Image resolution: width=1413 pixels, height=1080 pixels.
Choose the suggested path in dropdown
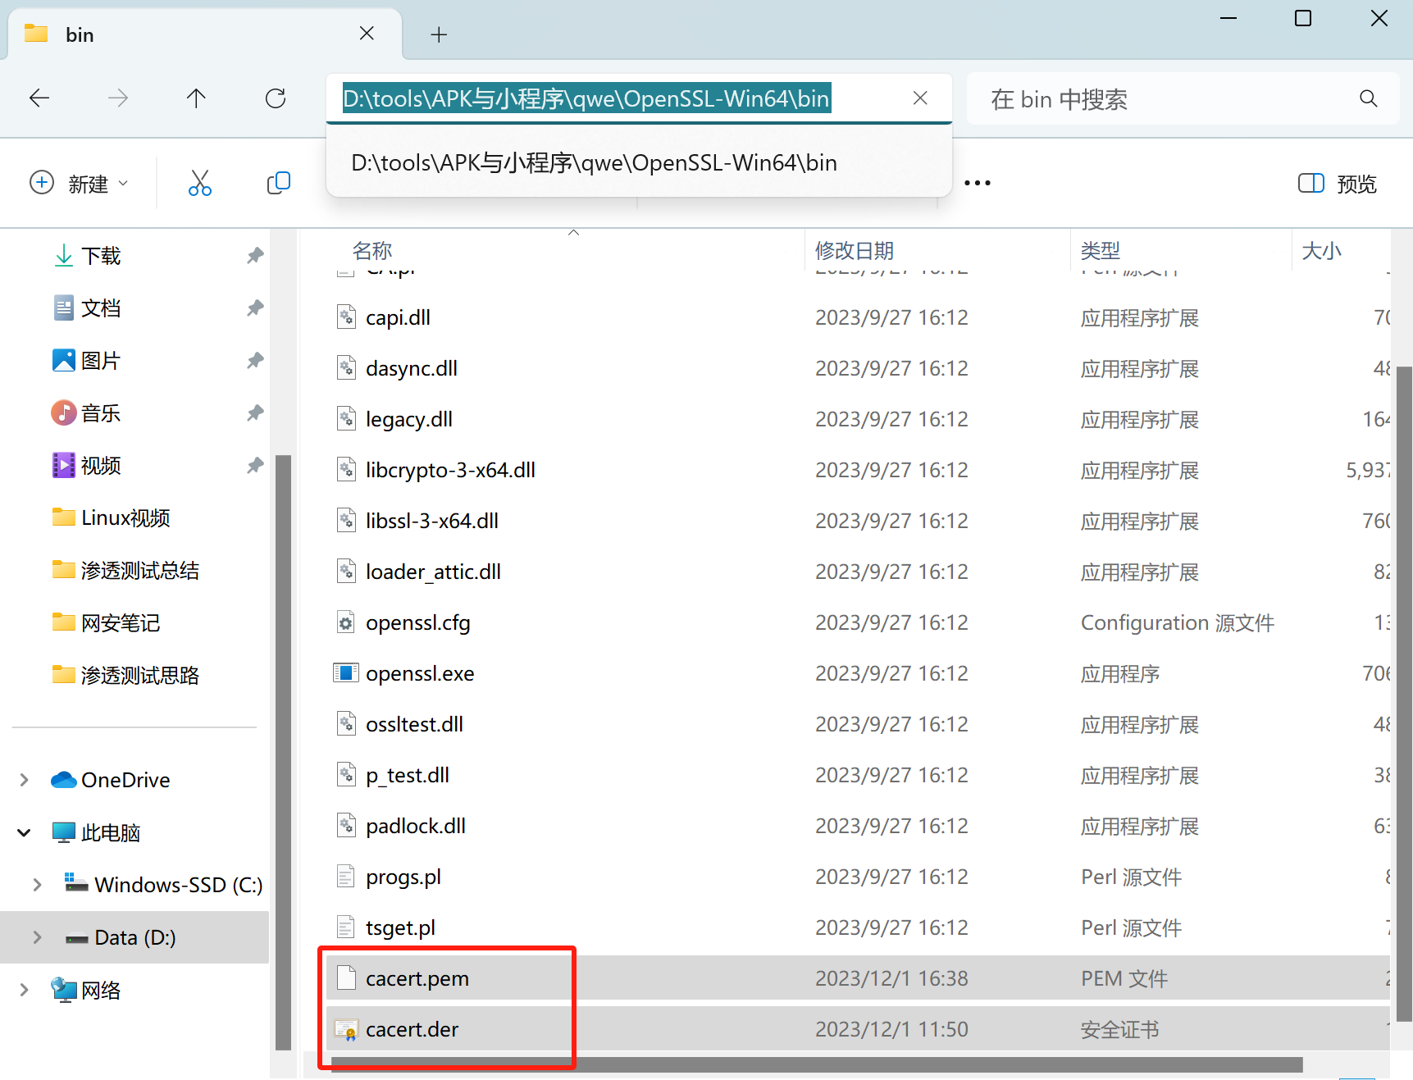[639, 162]
